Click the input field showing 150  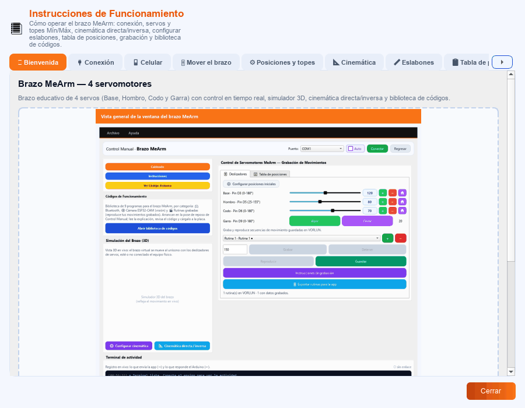click(x=235, y=249)
